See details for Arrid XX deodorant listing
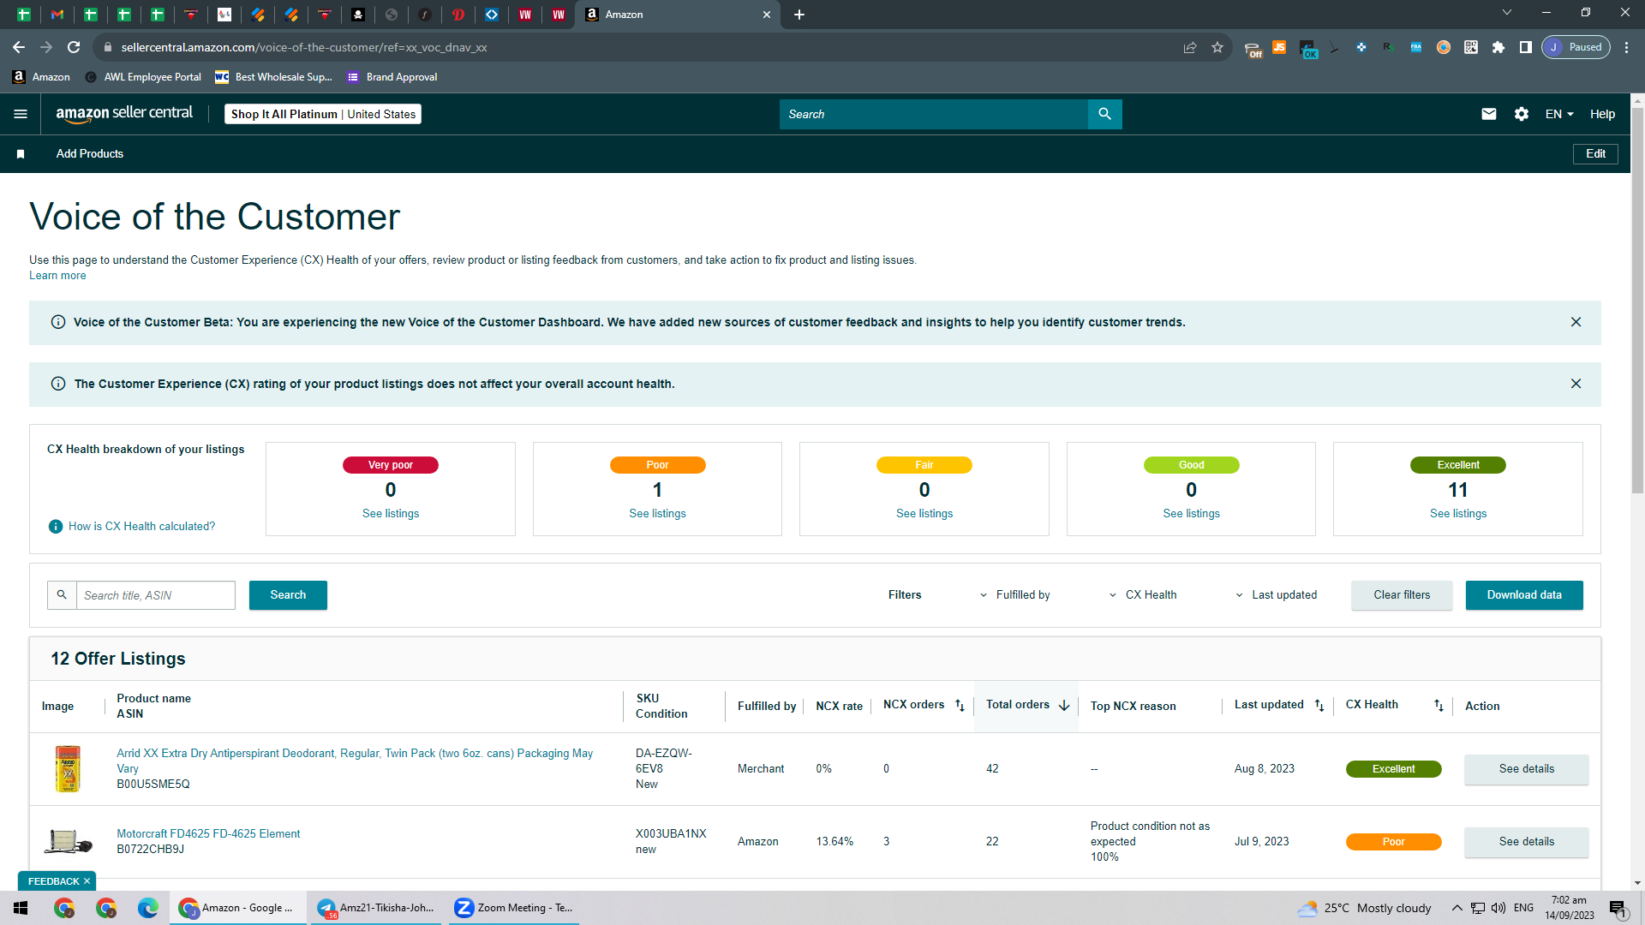The height and width of the screenshot is (925, 1645). (1527, 769)
